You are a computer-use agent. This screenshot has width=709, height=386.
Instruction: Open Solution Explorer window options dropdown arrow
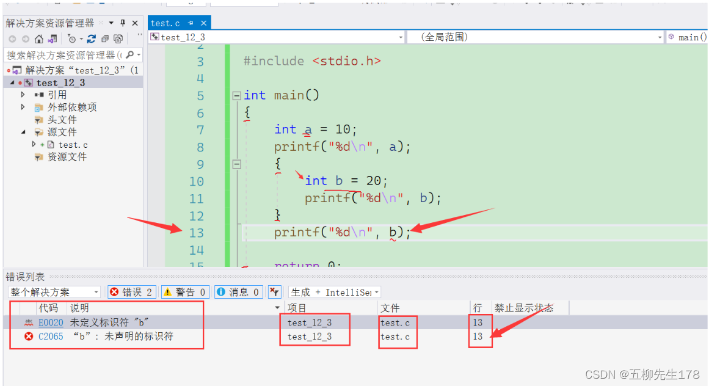pos(111,23)
